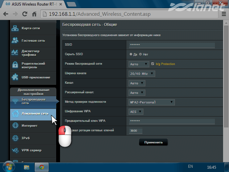Click the VPN server icon
This screenshot has height=172, width=229.
(15, 150)
